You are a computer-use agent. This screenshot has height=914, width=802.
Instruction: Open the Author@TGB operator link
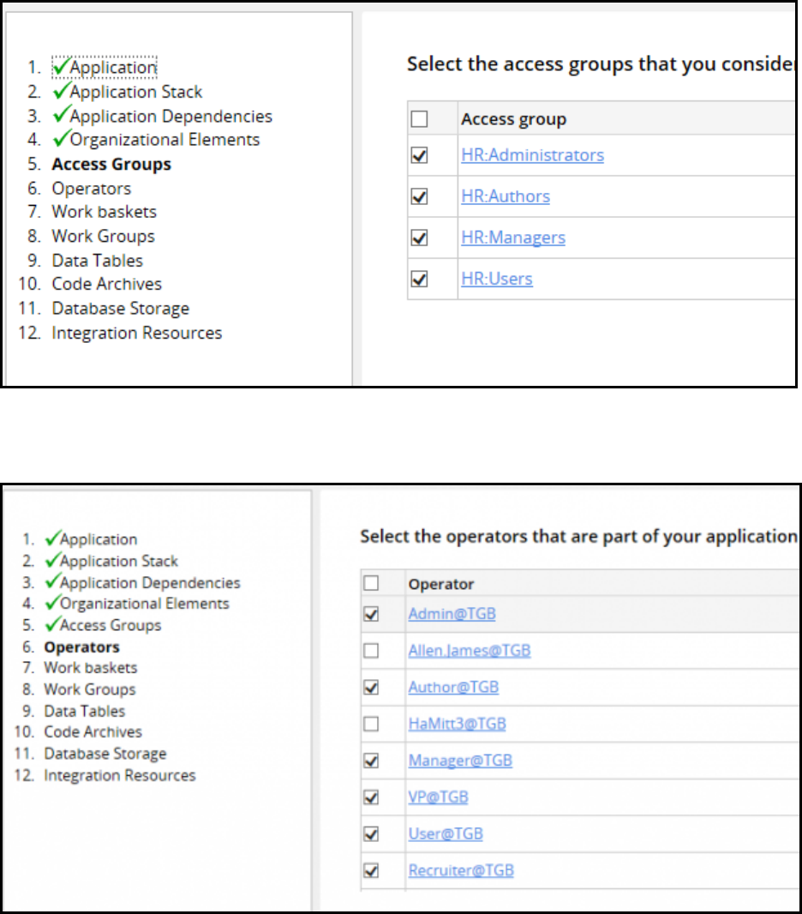tap(453, 687)
